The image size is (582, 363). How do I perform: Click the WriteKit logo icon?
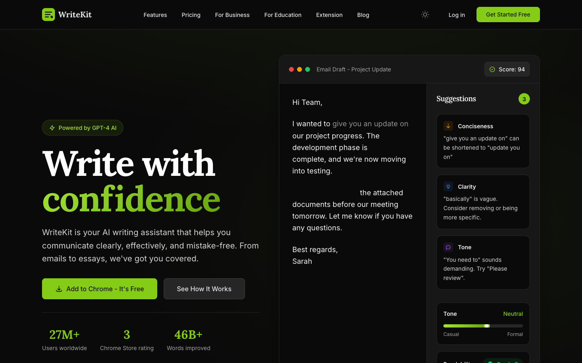click(48, 15)
